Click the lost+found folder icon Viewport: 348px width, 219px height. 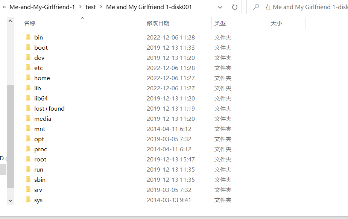(28, 108)
